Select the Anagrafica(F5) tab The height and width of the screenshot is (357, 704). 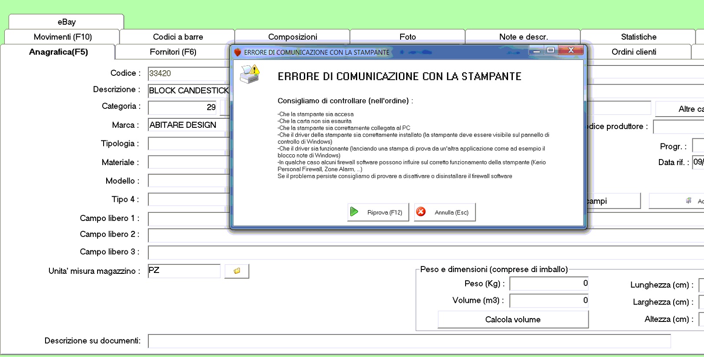[x=58, y=52]
